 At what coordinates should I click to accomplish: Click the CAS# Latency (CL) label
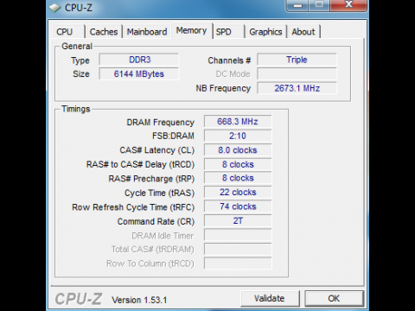(157, 150)
